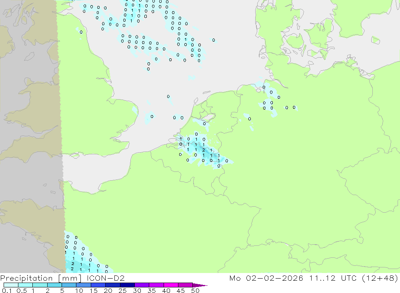Image resolution: width=400 pixels, height=293 pixels.
Task: Select the 2–5 mm legend color swatch
Action: coord(54,285)
